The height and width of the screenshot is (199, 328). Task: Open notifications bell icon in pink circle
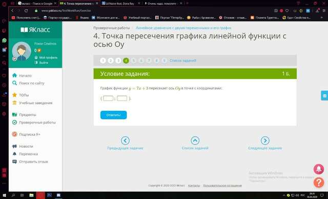319,169
